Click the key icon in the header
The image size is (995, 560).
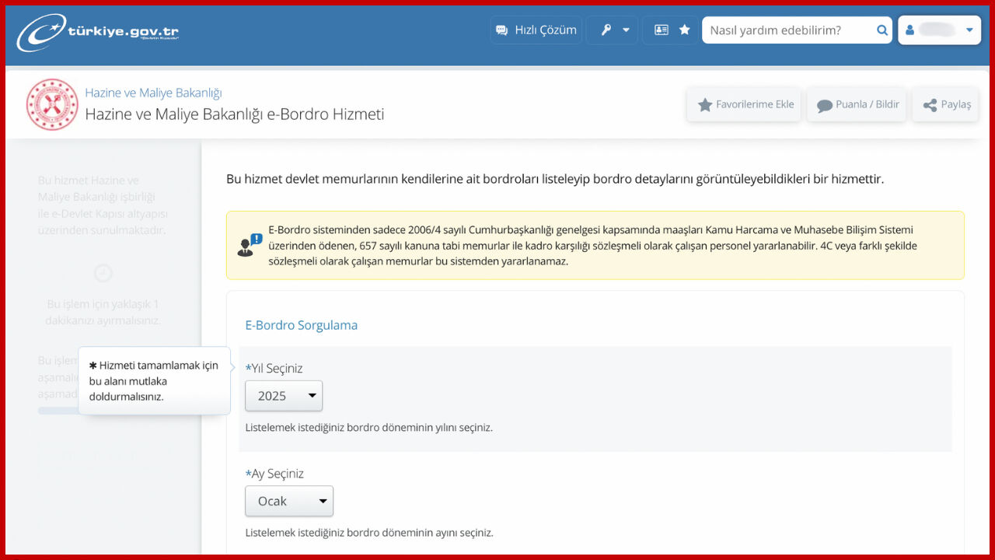(x=604, y=30)
